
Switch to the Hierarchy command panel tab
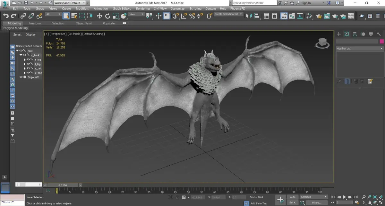point(355,34)
